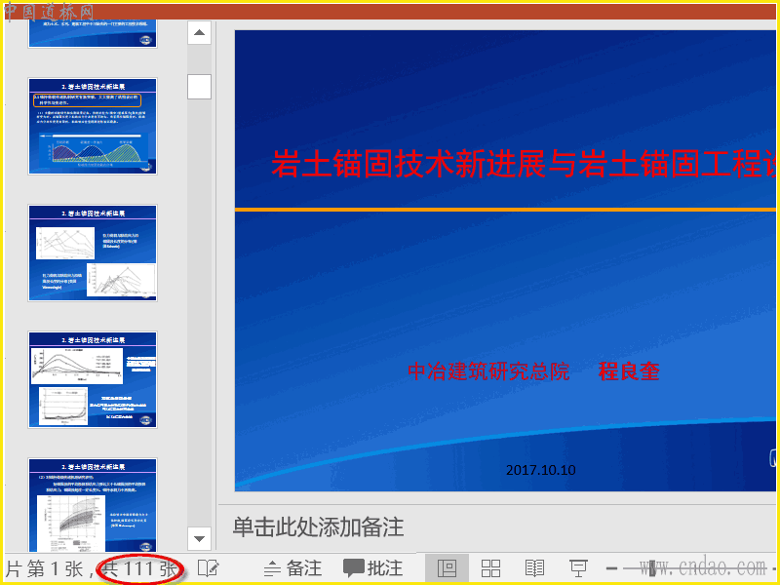Click the slide count 共 111 张
Viewport: 780px width, 585px height.
139,568
